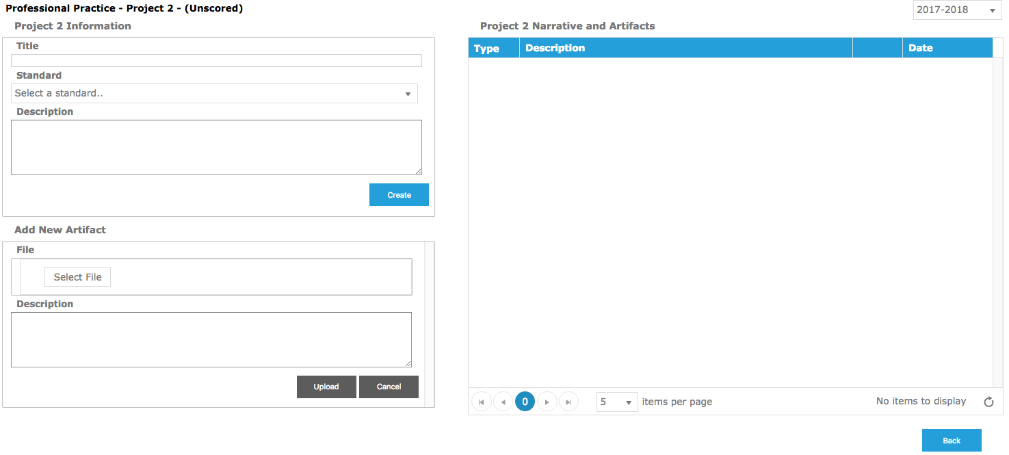The height and width of the screenshot is (455, 1009).
Task: Open the 2017-2018 year dropdown
Action: 957,10
